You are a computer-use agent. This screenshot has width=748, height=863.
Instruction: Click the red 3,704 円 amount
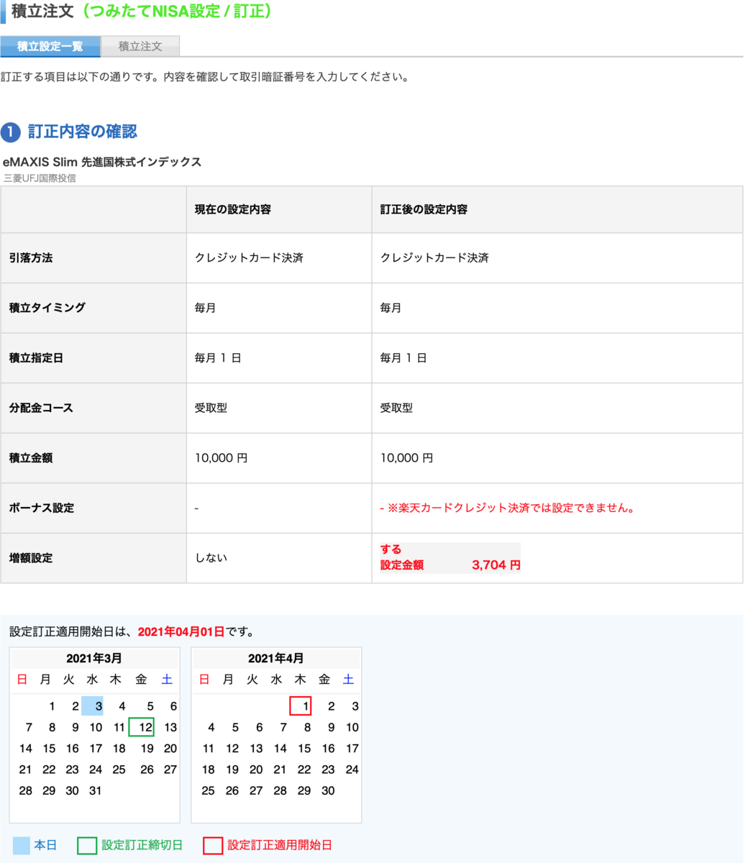point(493,564)
